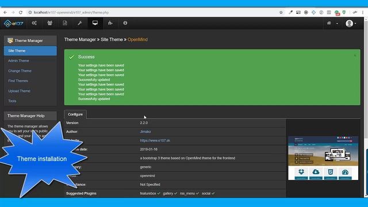Screen dimensions: 368x207
Task: Open the Users menu icon
Action: (50, 23)
